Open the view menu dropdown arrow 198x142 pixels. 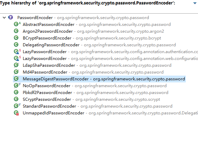click(x=195, y=3)
